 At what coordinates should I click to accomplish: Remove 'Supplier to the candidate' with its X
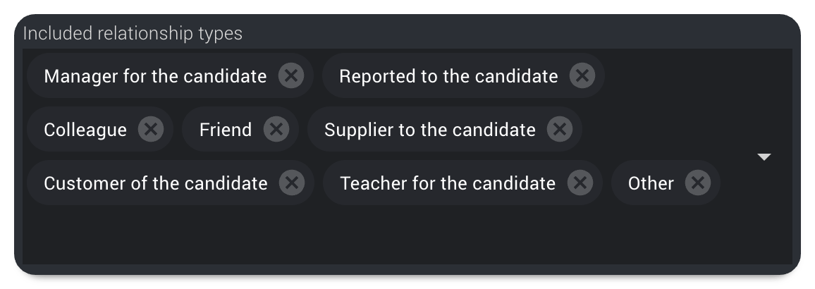(560, 130)
